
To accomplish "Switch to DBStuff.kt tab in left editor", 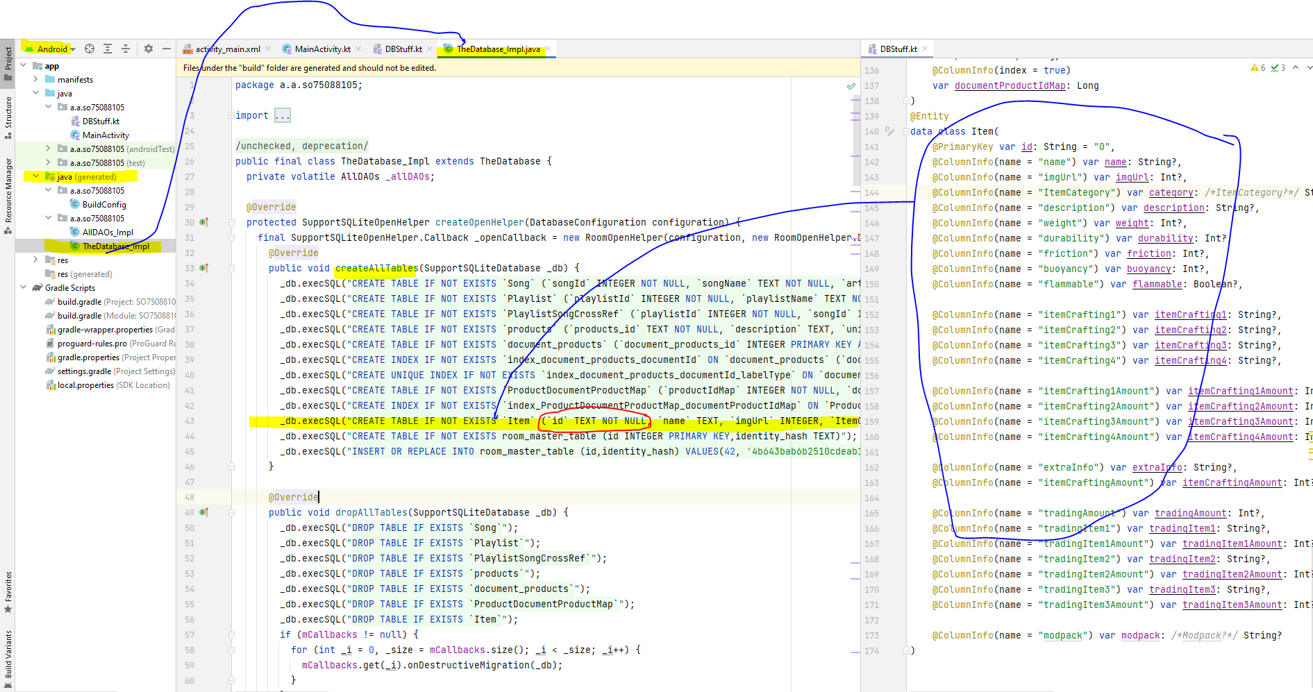I will (x=402, y=49).
